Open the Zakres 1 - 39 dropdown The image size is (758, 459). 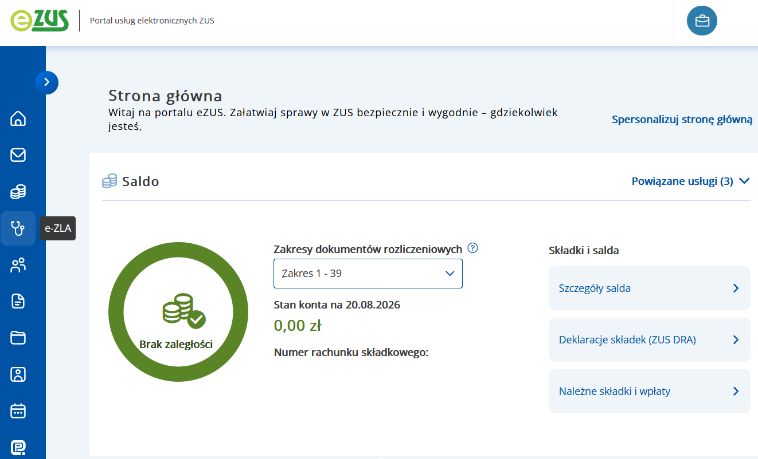point(368,274)
